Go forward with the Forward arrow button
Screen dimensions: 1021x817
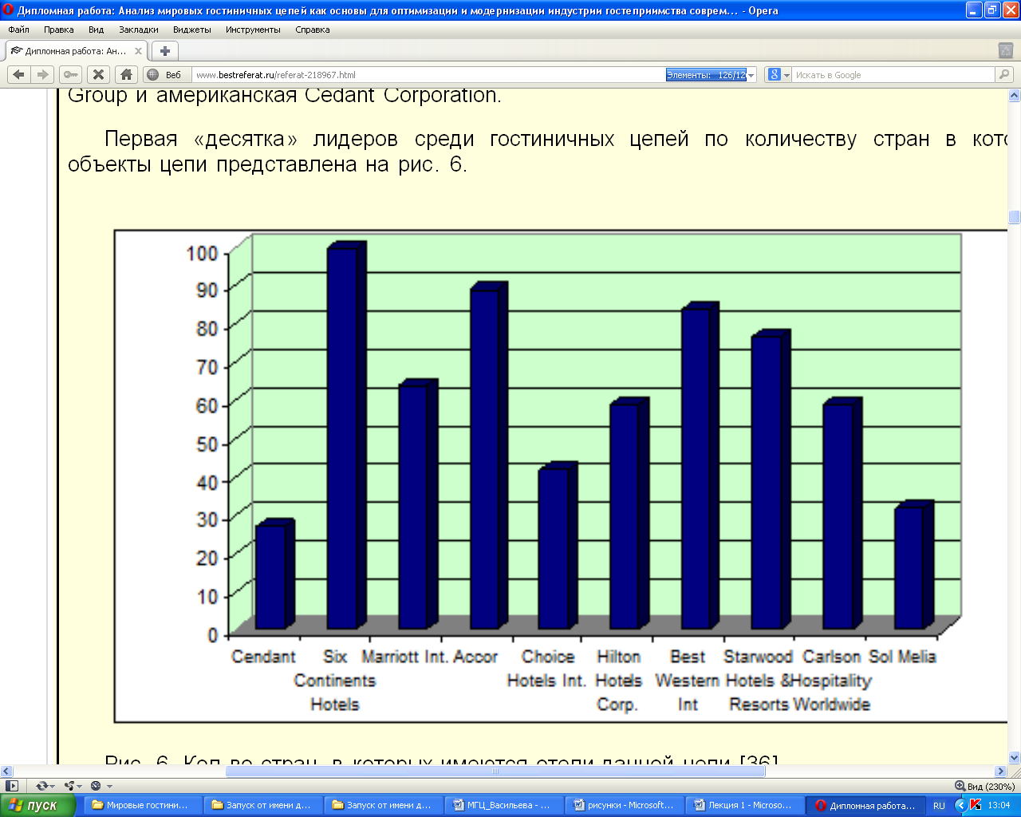coord(43,74)
